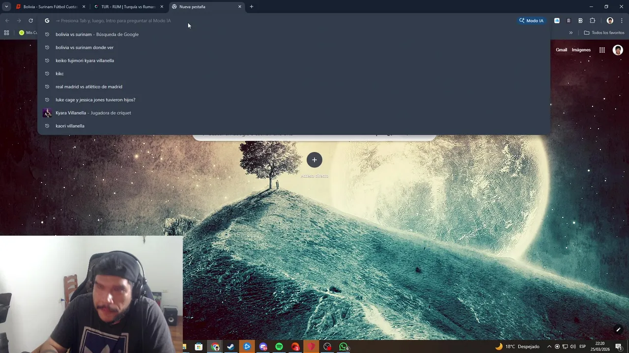Select suggestion luke cage y jessica jones

tap(294, 100)
